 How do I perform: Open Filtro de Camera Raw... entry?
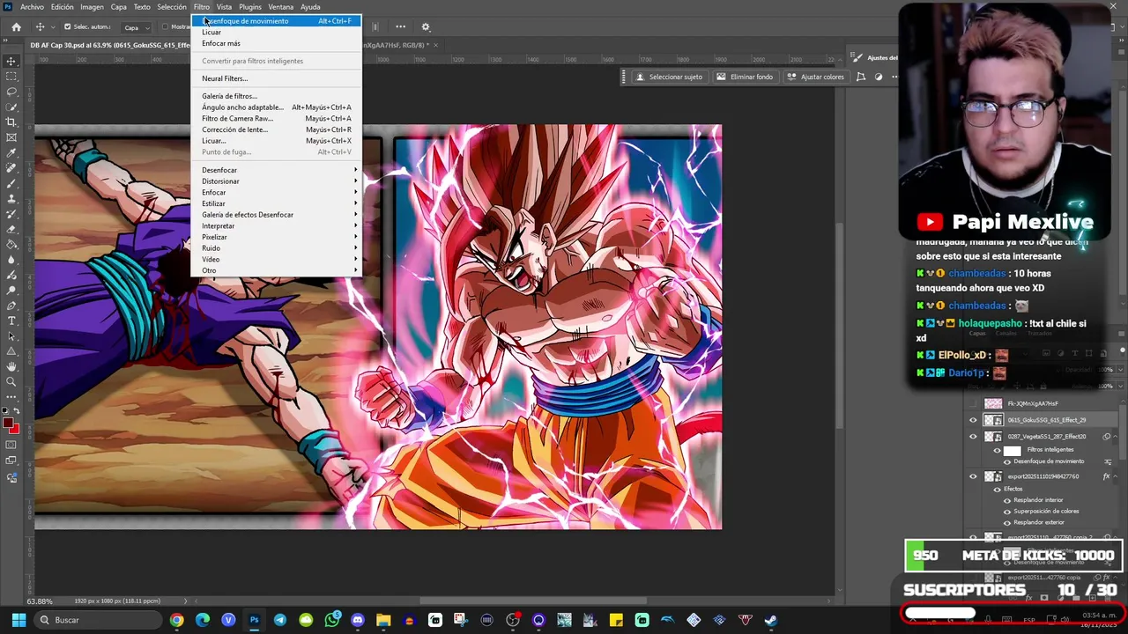tap(276, 118)
